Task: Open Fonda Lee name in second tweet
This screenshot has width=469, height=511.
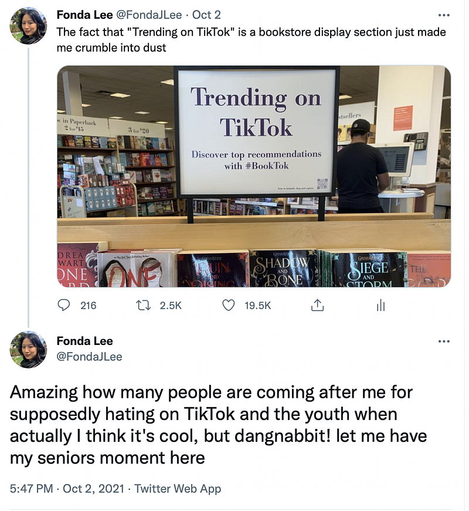Action: tap(84, 341)
